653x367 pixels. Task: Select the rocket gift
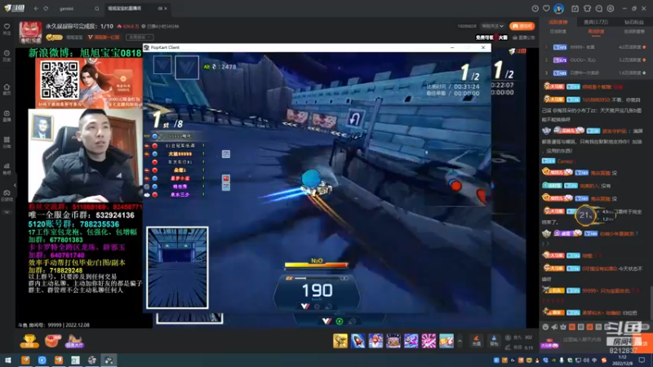point(358,341)
